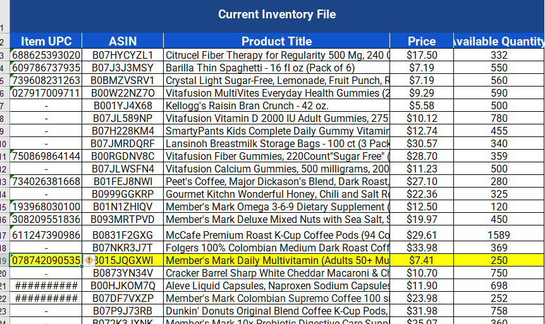Select the Item UPC column header
Screen dimensions: 545x324
[46, 41]
